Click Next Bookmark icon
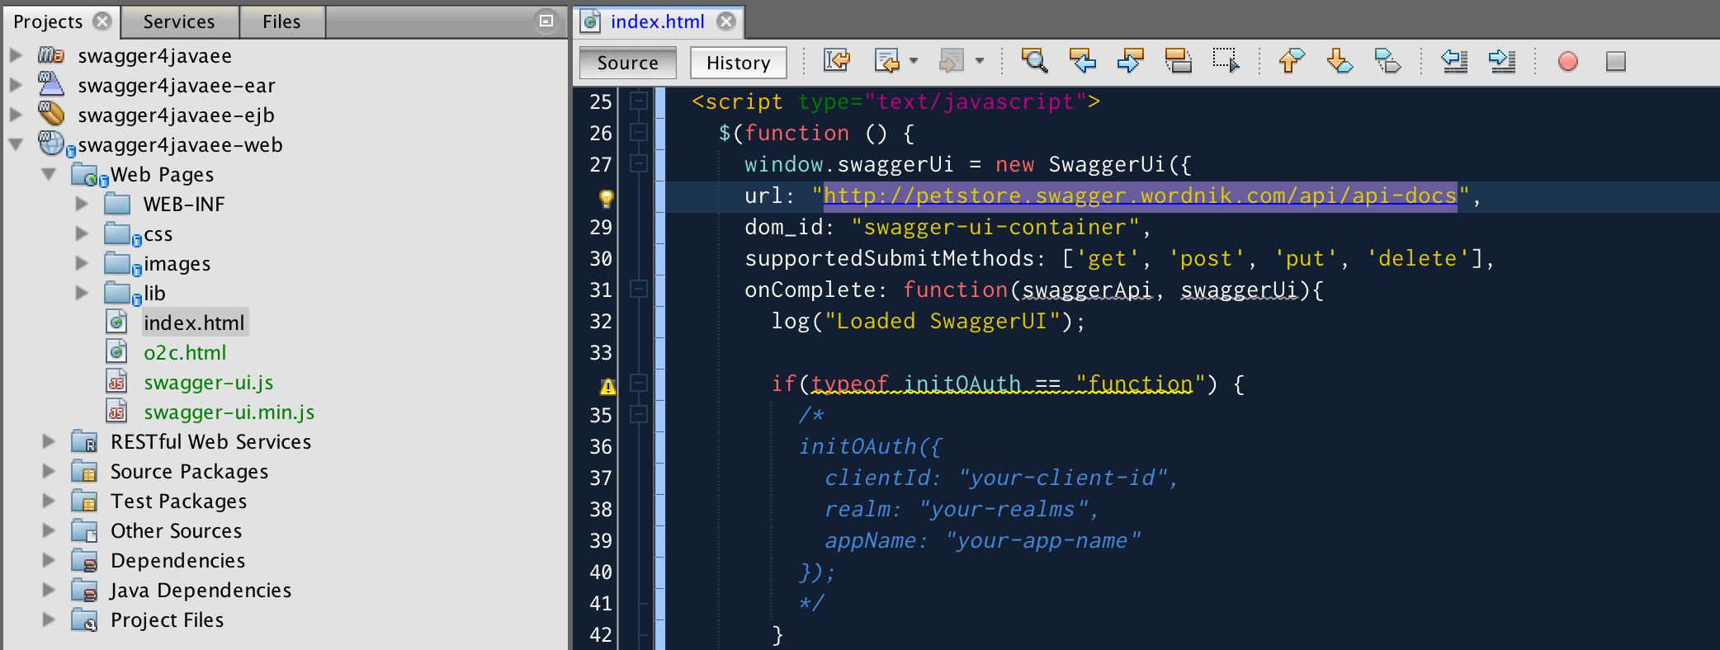 pos(1340,61)
